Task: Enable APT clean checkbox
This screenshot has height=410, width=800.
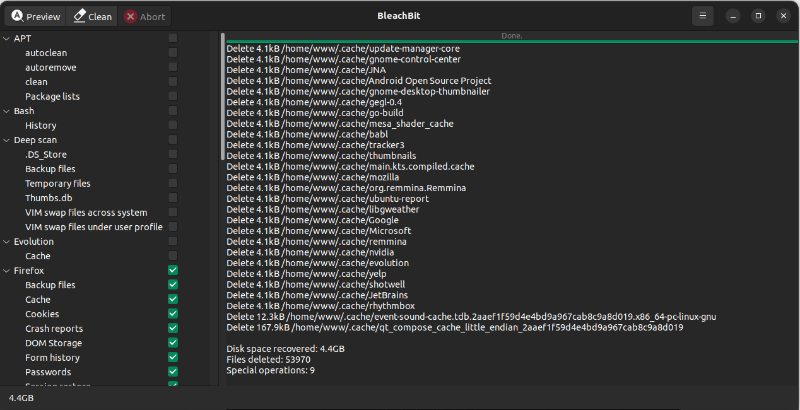Action: click(173, 81)
